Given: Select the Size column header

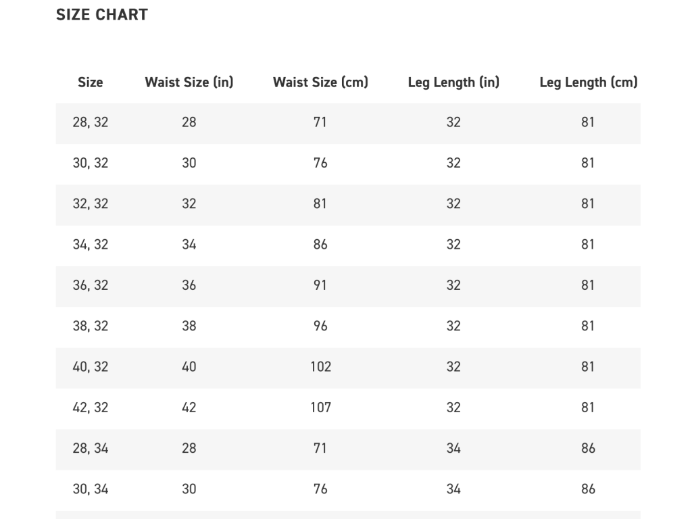Looking at the screenshot, I should [x=91, y=82].
